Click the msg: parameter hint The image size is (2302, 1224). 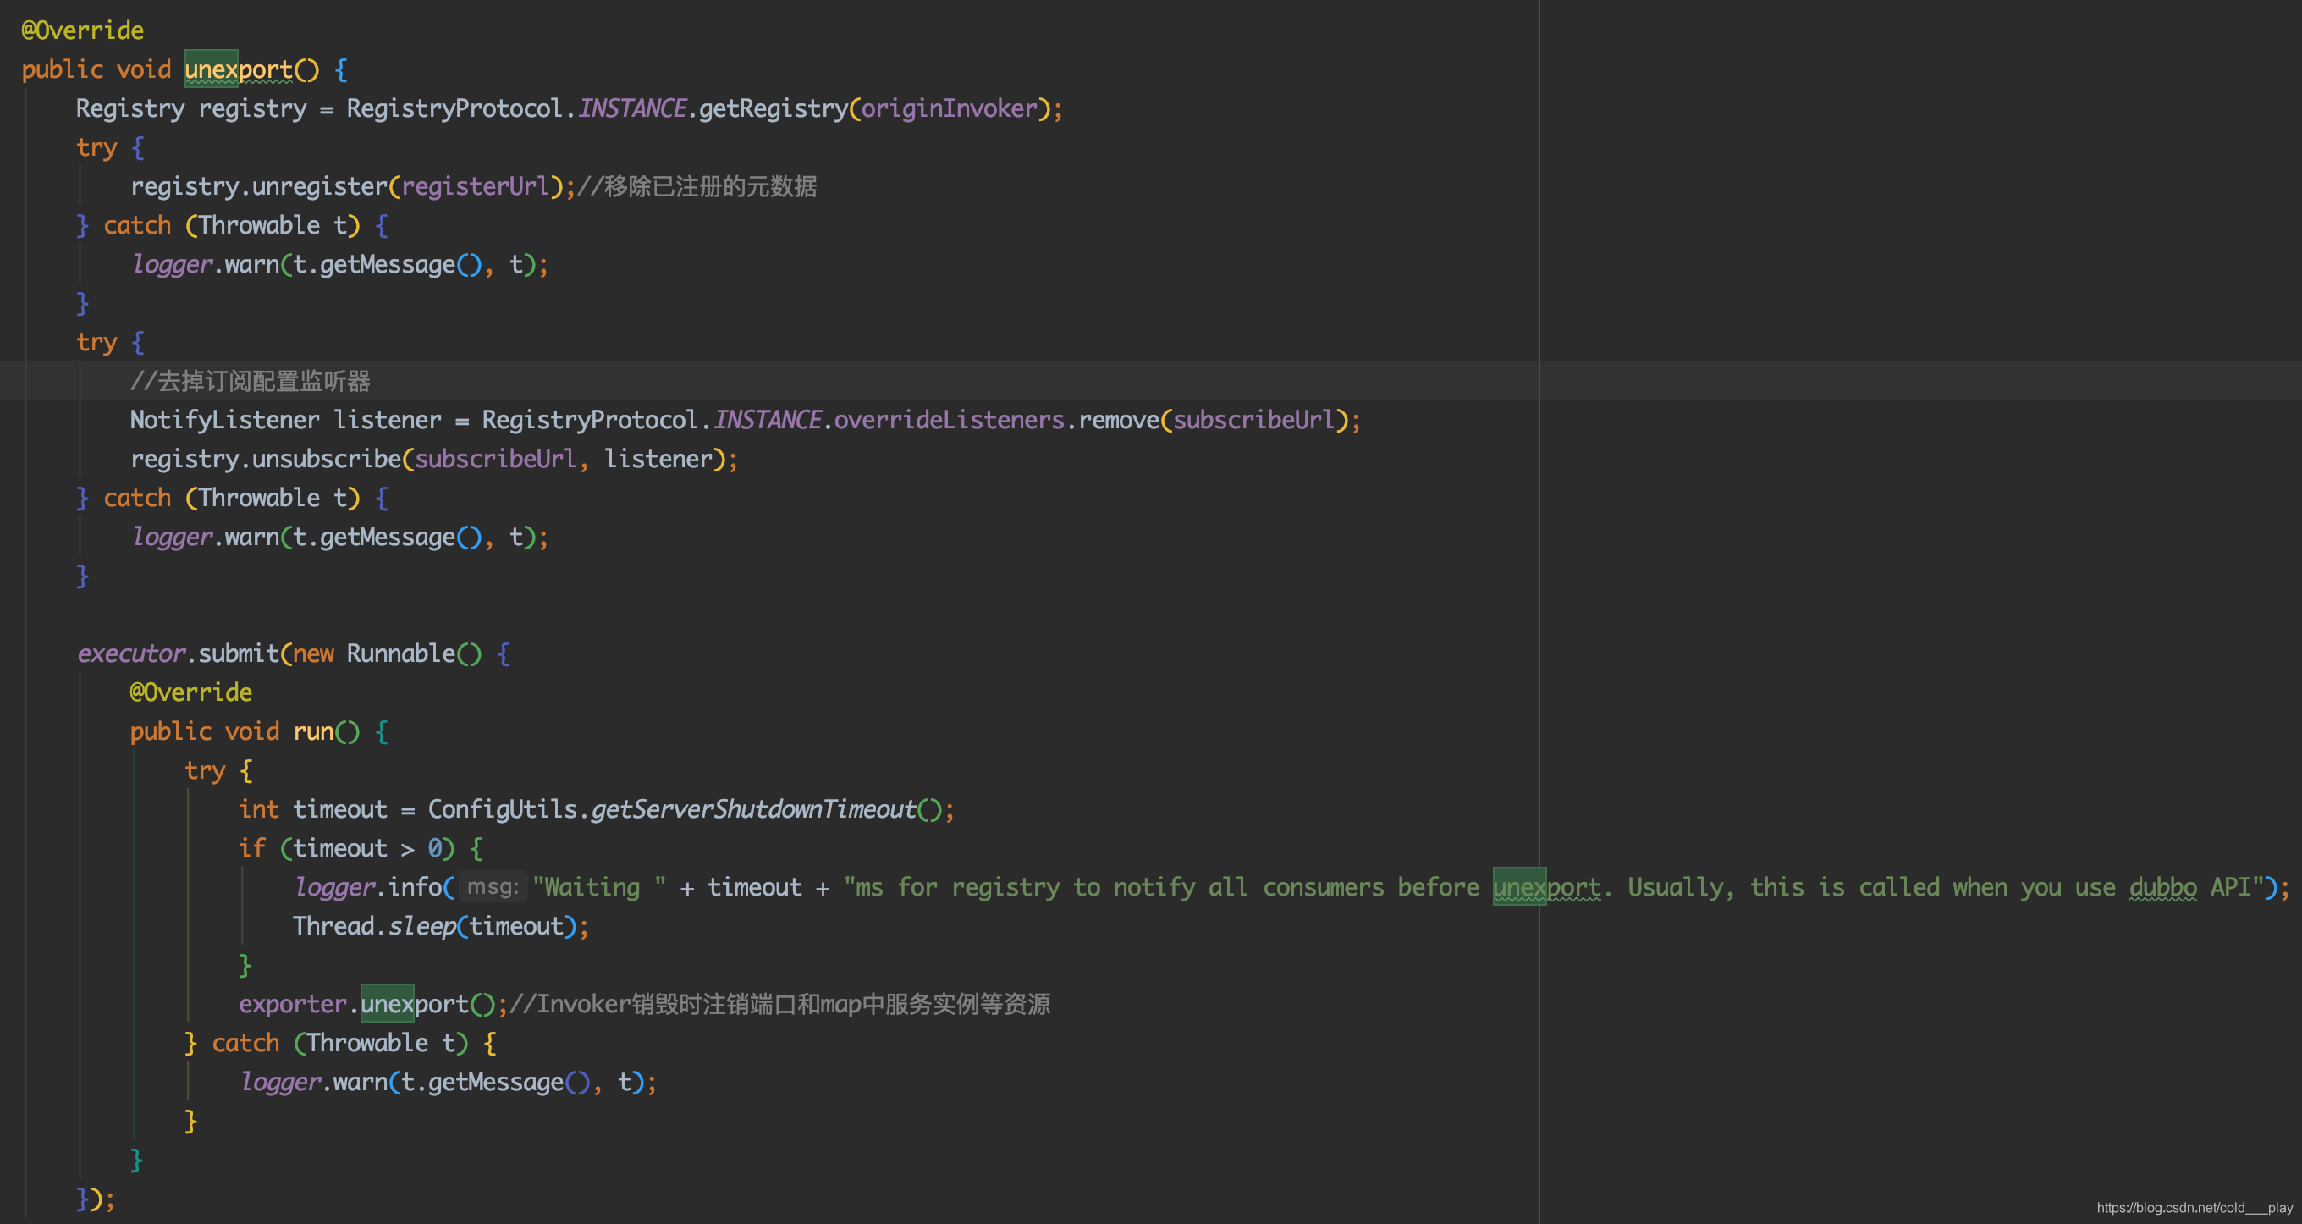[x=493, y=888]
